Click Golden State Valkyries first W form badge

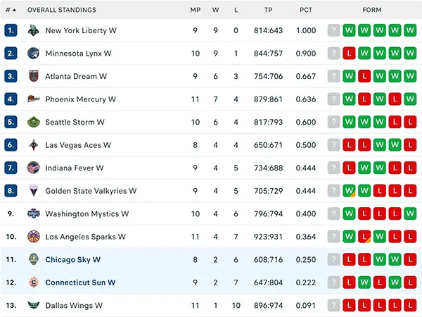tap(349, 191)
